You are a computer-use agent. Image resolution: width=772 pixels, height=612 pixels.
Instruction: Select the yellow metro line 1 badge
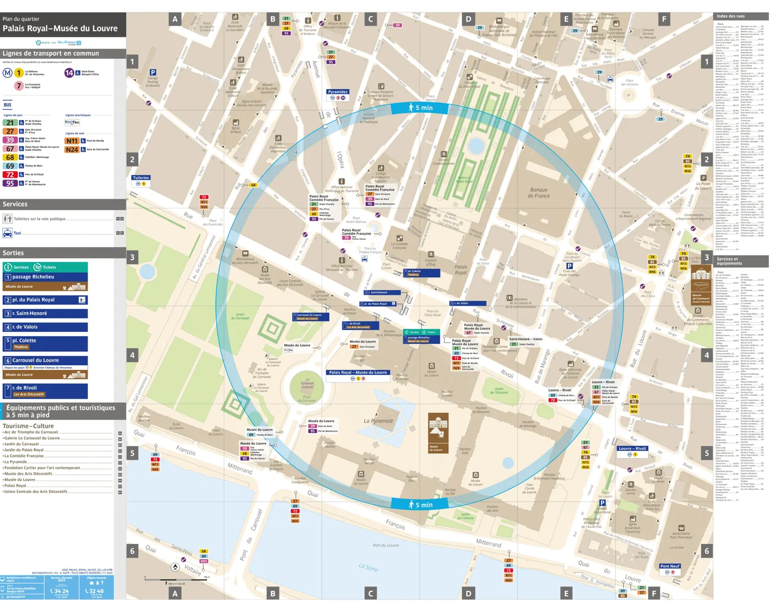point(19,73)
